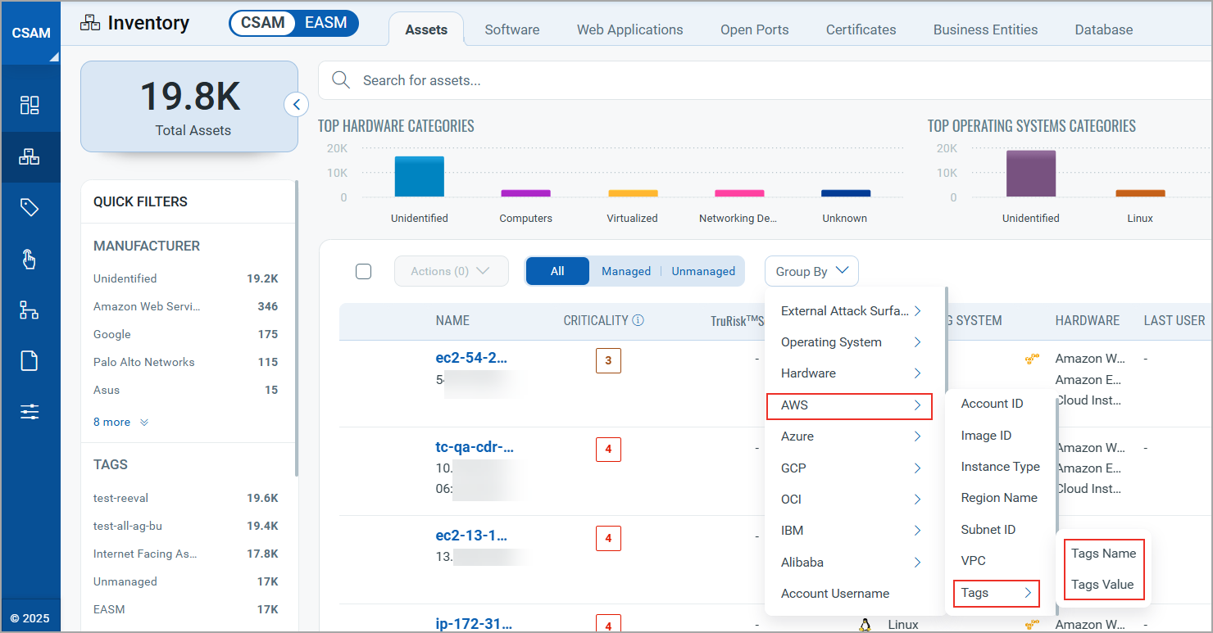Filter to Unmanaged assets
The height and width of the screenshot is (633, 1213).
[703, 271]
